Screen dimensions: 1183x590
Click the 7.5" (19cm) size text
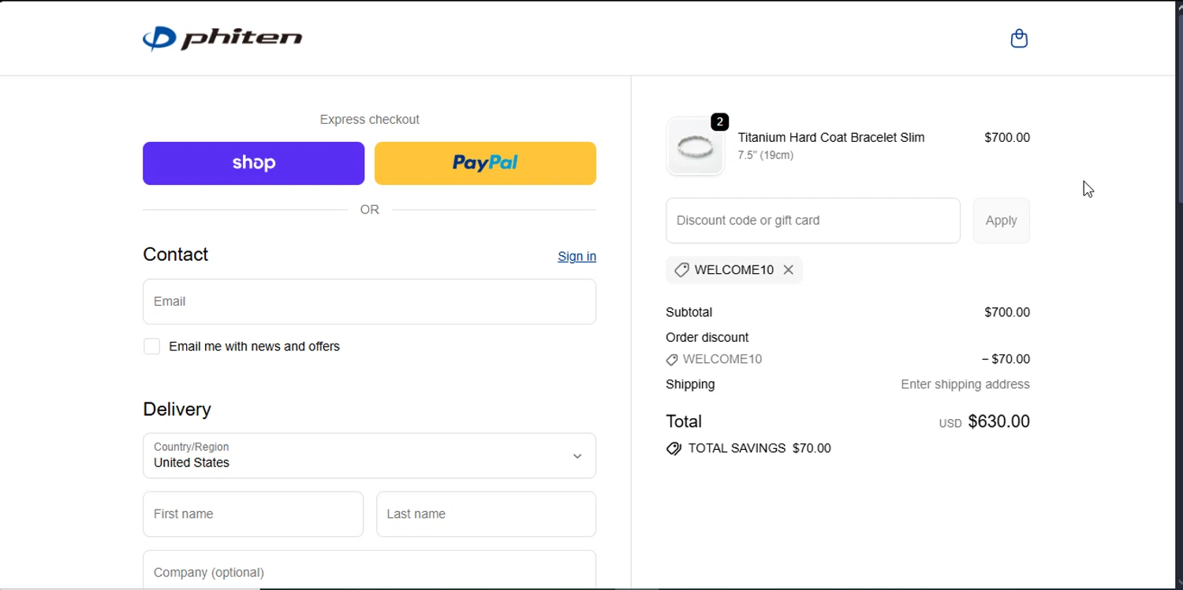coord(766,155)
